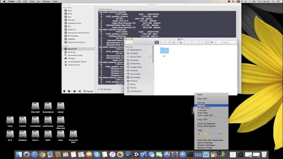The width and height of the screenshot is (283, 159).
Task: Select the System Reserved drive on desktop
Action: 61,123
